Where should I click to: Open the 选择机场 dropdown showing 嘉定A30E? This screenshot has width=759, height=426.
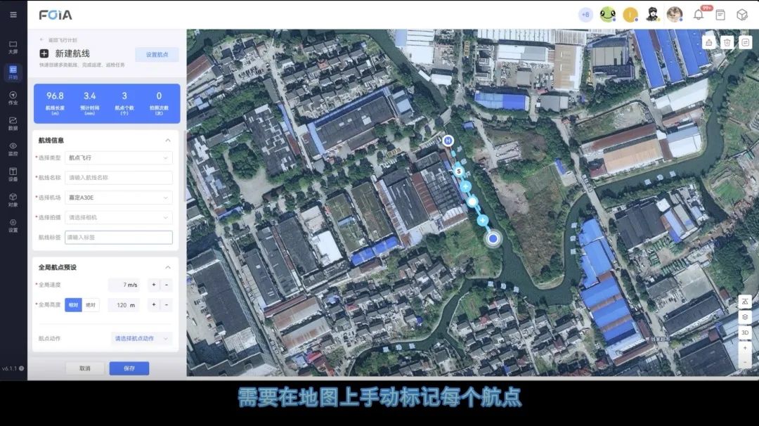[x=119, y=198]
